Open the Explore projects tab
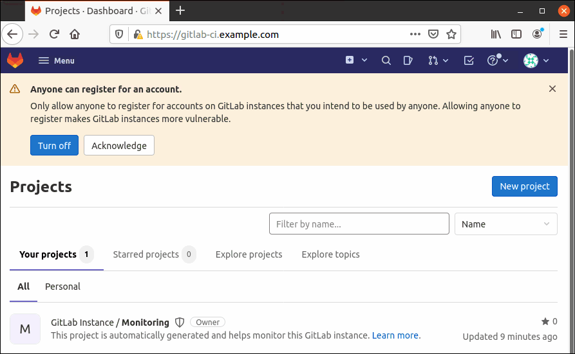Image resolution: width=575 pixels, height=354 pixels. pos(249,254)
